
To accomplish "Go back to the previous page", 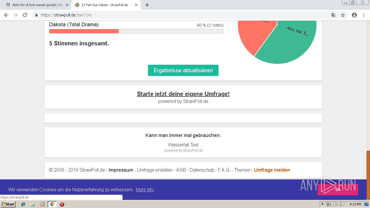I will (6, 15).
